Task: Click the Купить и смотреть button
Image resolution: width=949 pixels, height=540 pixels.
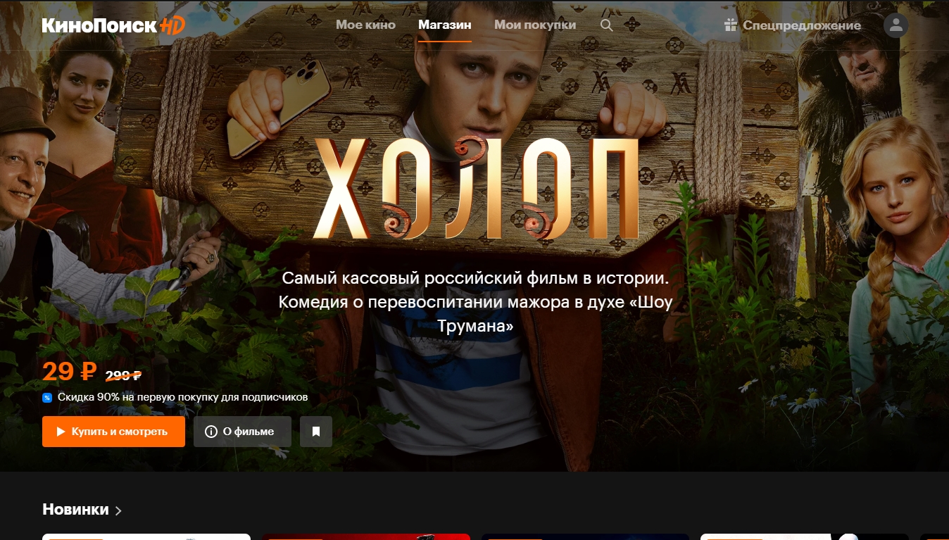Action: click(113, 432)
